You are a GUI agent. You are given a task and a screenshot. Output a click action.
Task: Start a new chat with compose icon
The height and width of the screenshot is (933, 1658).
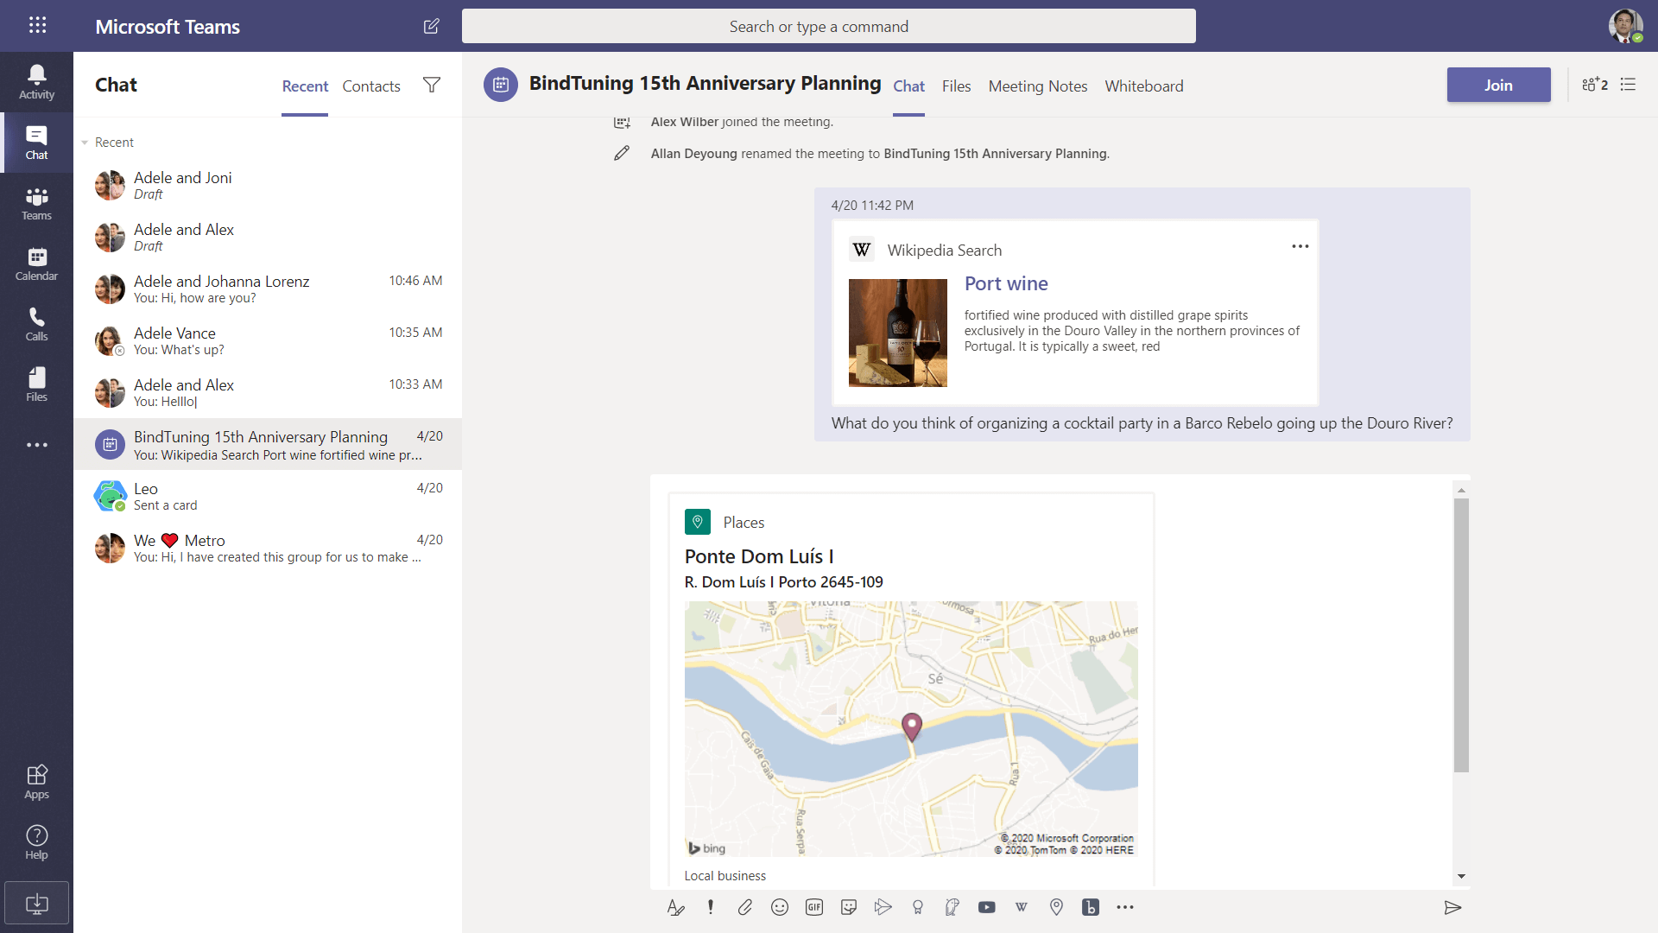(432, 26)
